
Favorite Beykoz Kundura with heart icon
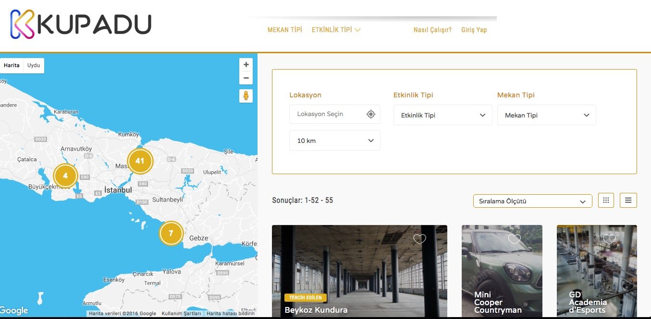pyautogui.click(x=419, y=239)
